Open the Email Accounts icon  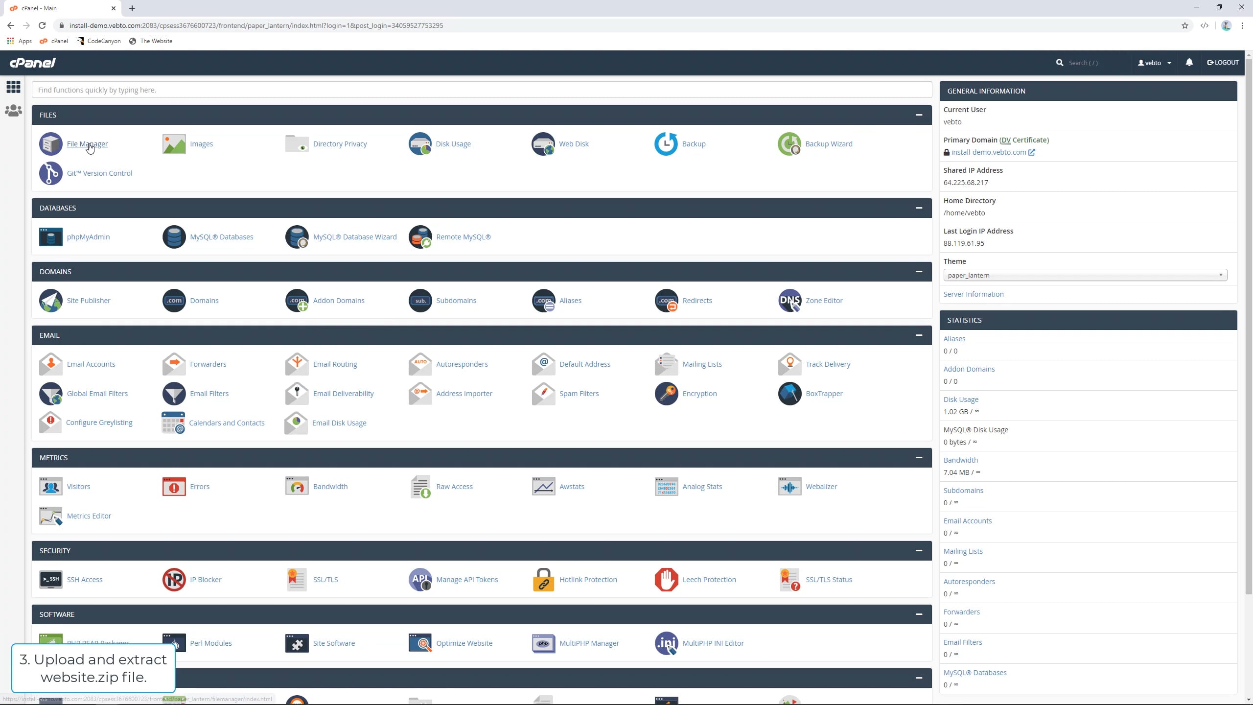51,364
